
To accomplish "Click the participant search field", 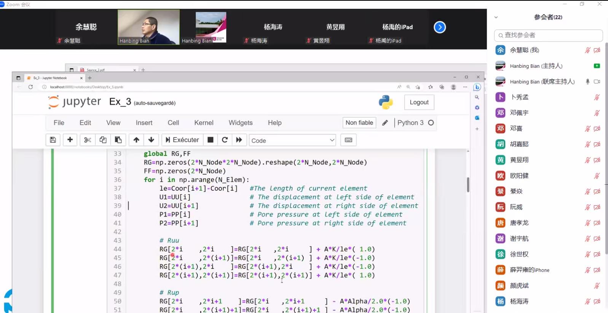I will (548, 35).
